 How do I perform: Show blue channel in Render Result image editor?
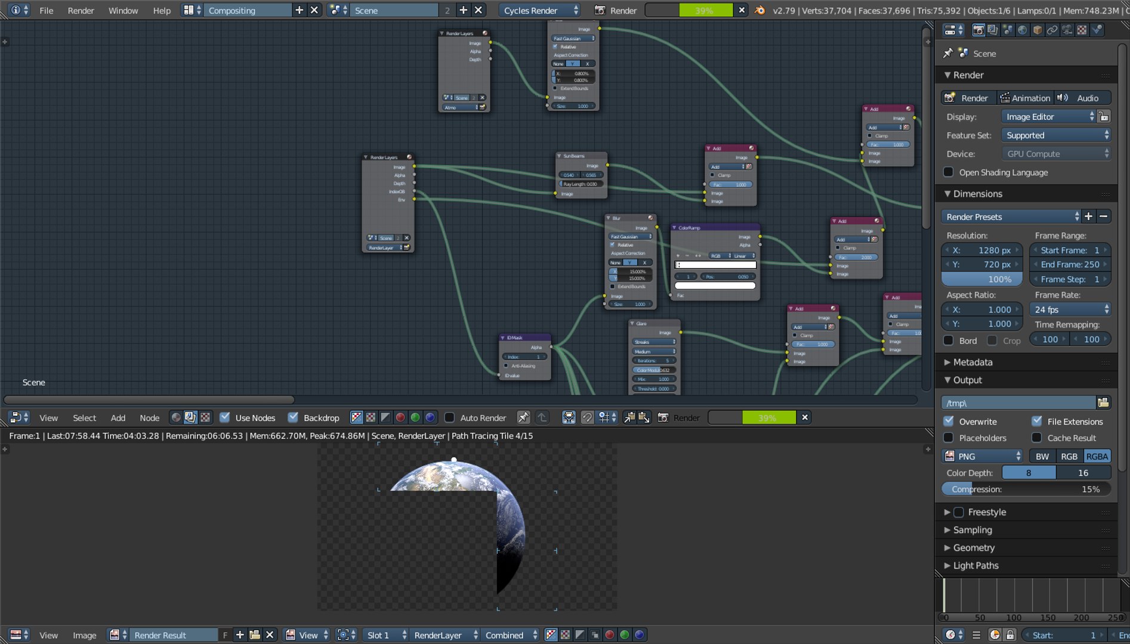(x=640, y=635)
